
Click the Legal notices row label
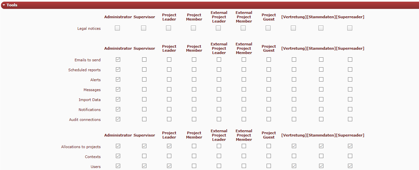pos(89,29)
